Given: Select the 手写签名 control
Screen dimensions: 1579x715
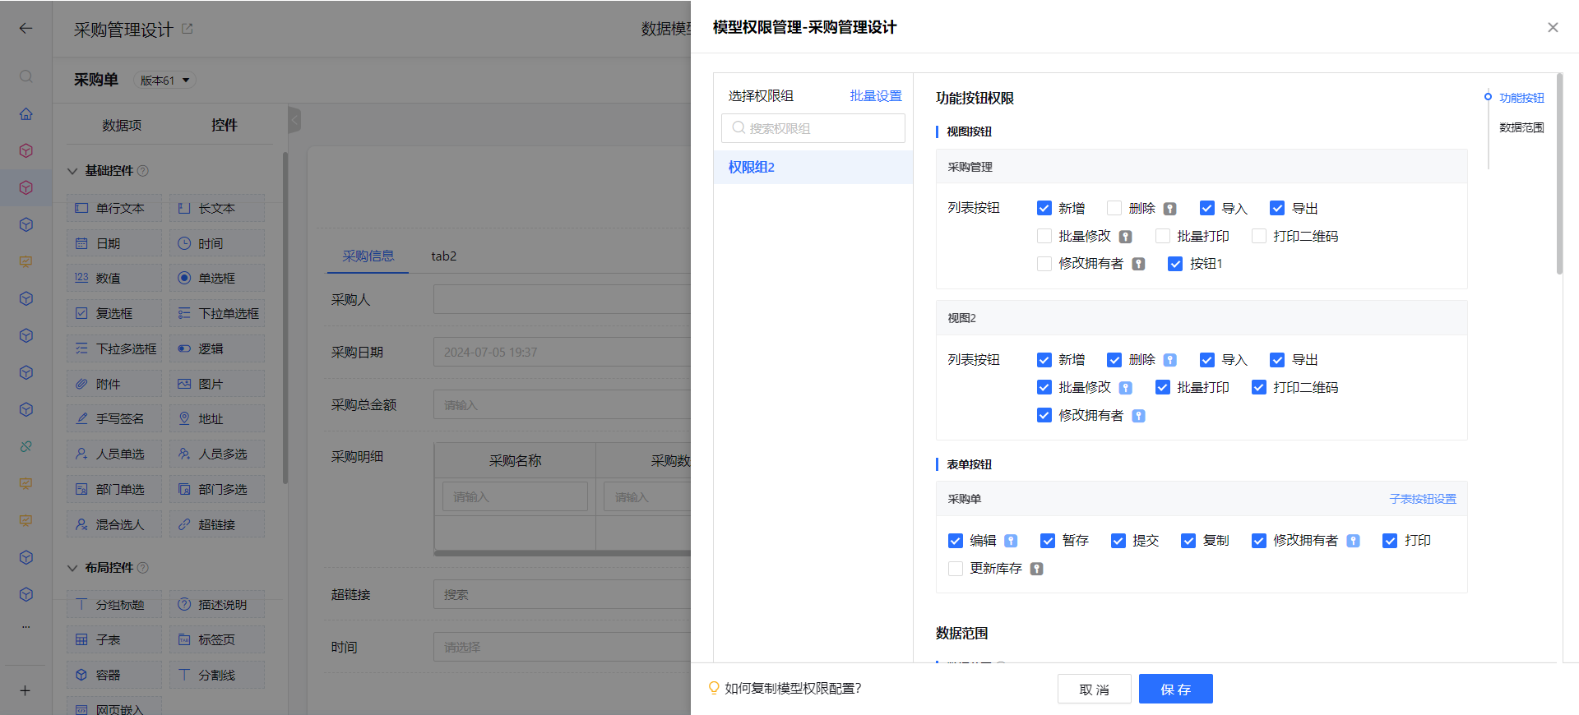Looking at the screenshot, I should click(x=114, y=418).
